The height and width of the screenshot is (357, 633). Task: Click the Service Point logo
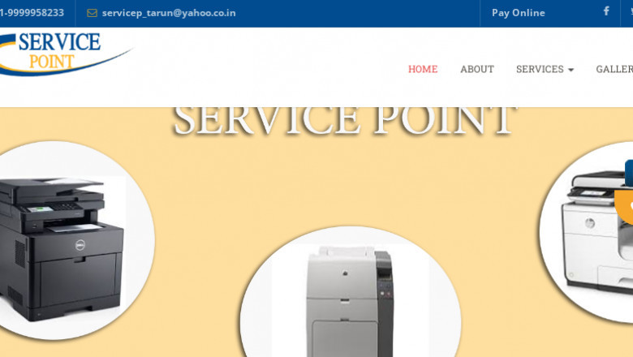pos(65,54)
